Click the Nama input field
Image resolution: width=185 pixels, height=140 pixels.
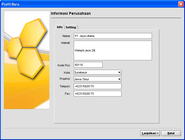click(113, 36)
